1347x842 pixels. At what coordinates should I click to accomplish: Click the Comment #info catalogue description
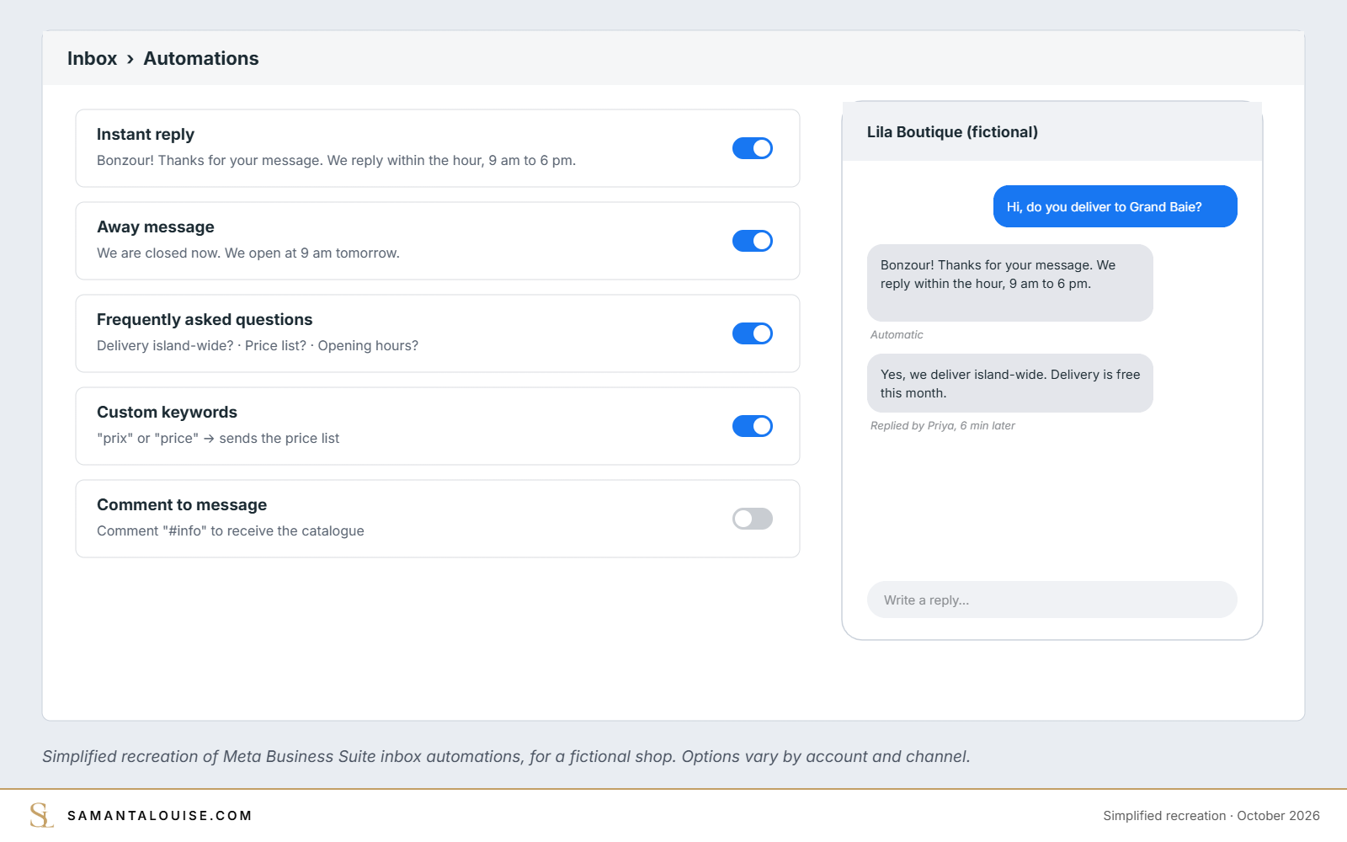coord(231,531)
